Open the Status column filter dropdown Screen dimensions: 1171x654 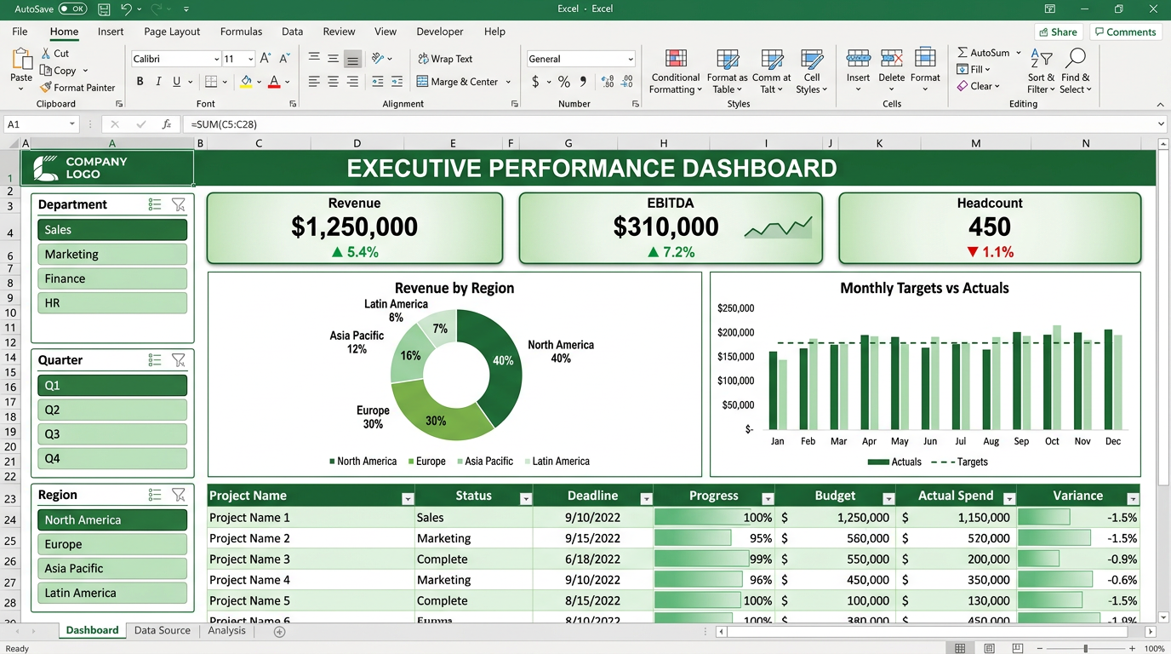[x=526, y=499]
